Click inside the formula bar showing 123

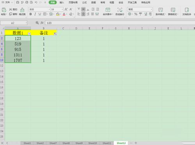pyautogui.click(x=120, y=23)
